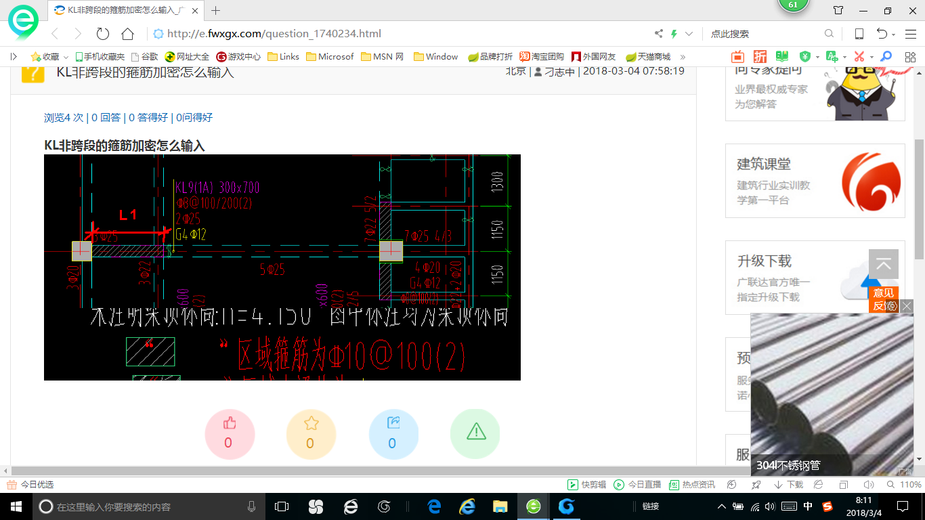Image resolution: width=925 pixels, height=520 pixels.
Task: Open the Microsof bookmark folder
Action: [330, 57]
